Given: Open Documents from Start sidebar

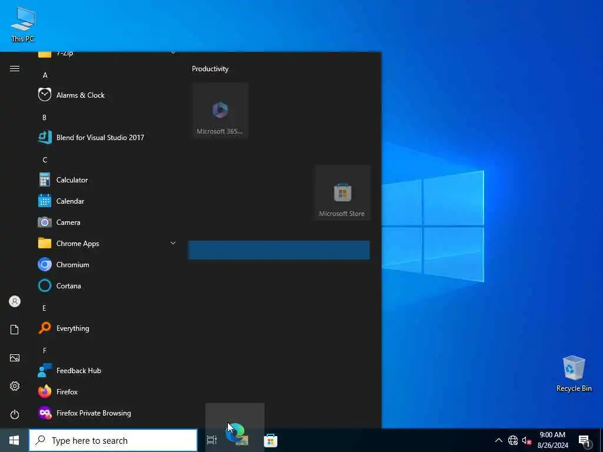Looking at the screenshot, I should tap(15, 330).
